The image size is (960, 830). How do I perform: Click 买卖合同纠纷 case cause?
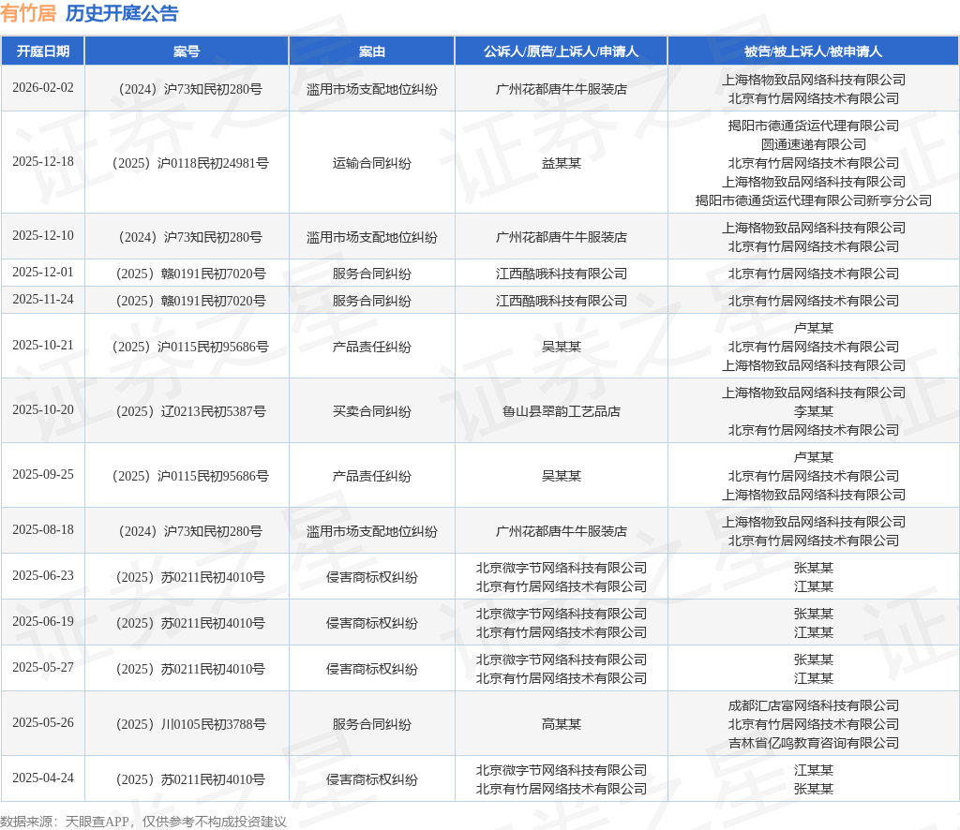[x=371, y=411]
